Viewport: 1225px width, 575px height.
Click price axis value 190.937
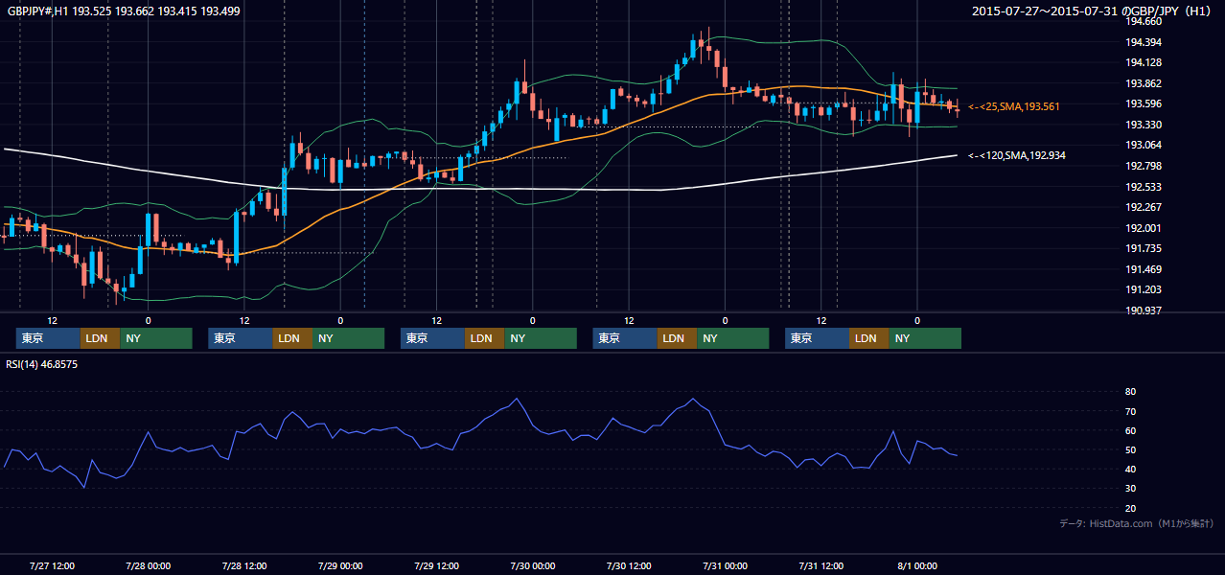click(1144, 310)
